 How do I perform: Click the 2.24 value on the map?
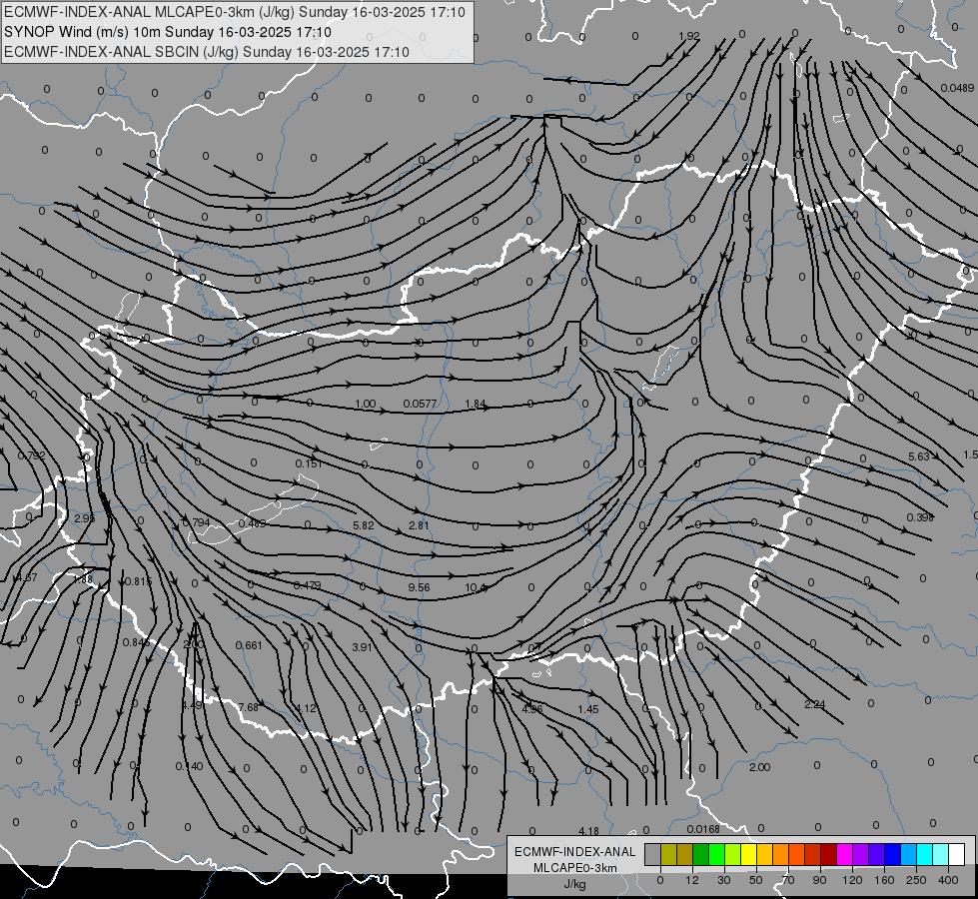814,704
